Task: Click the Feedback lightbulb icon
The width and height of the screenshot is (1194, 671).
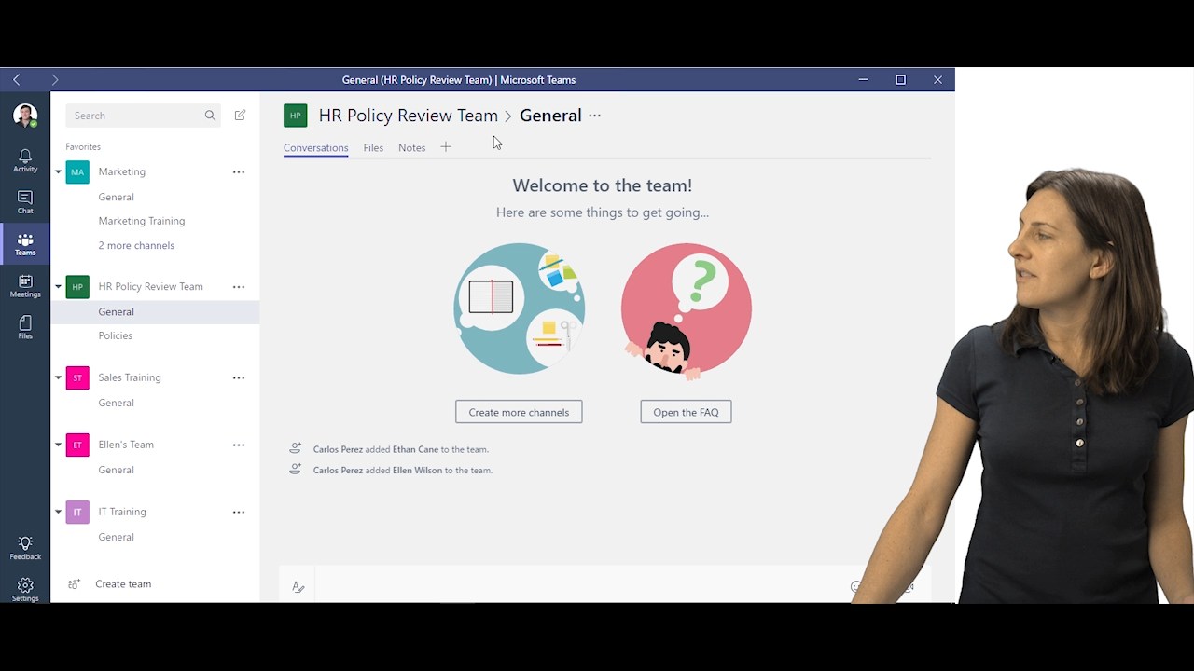Action: click(25, 548)
